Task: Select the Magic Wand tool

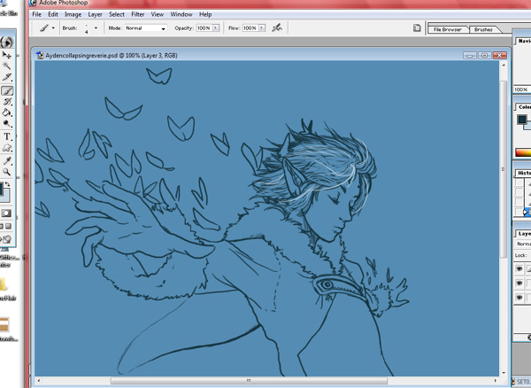Action: (x=7, y=66)
